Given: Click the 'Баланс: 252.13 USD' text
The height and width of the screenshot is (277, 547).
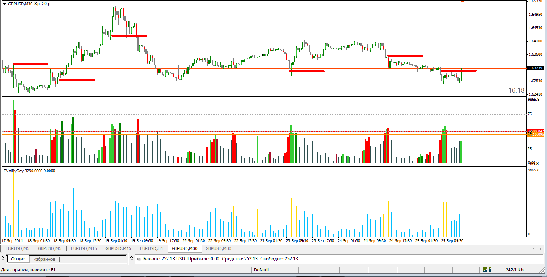Looking at the screenshot, I should pos(163,259).
